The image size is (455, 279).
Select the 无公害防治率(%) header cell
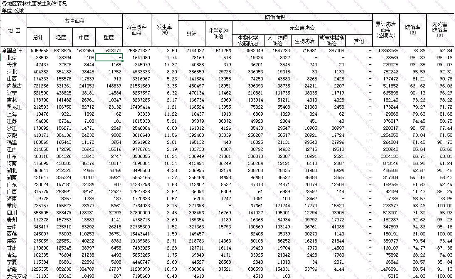tap(440, 30)
